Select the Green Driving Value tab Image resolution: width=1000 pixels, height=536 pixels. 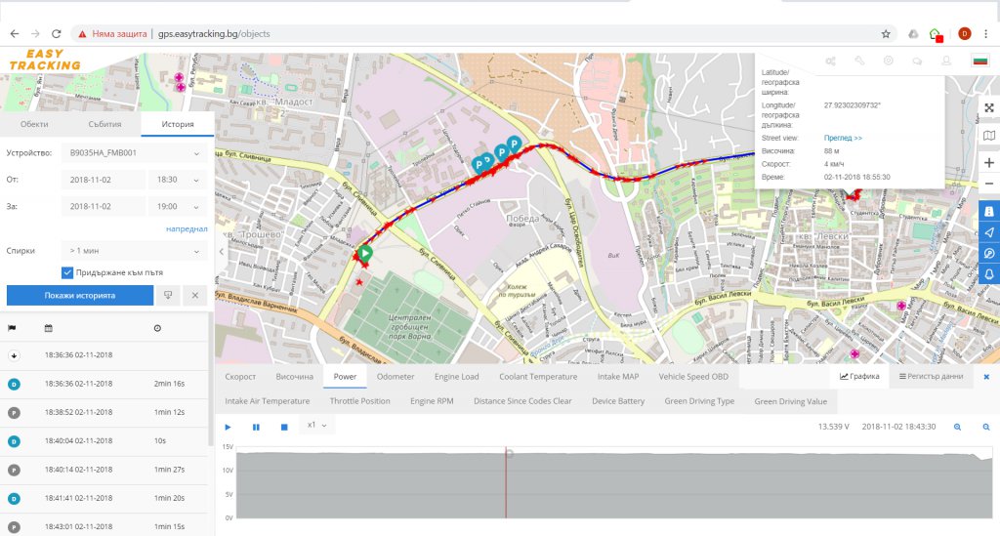[791, 401]
